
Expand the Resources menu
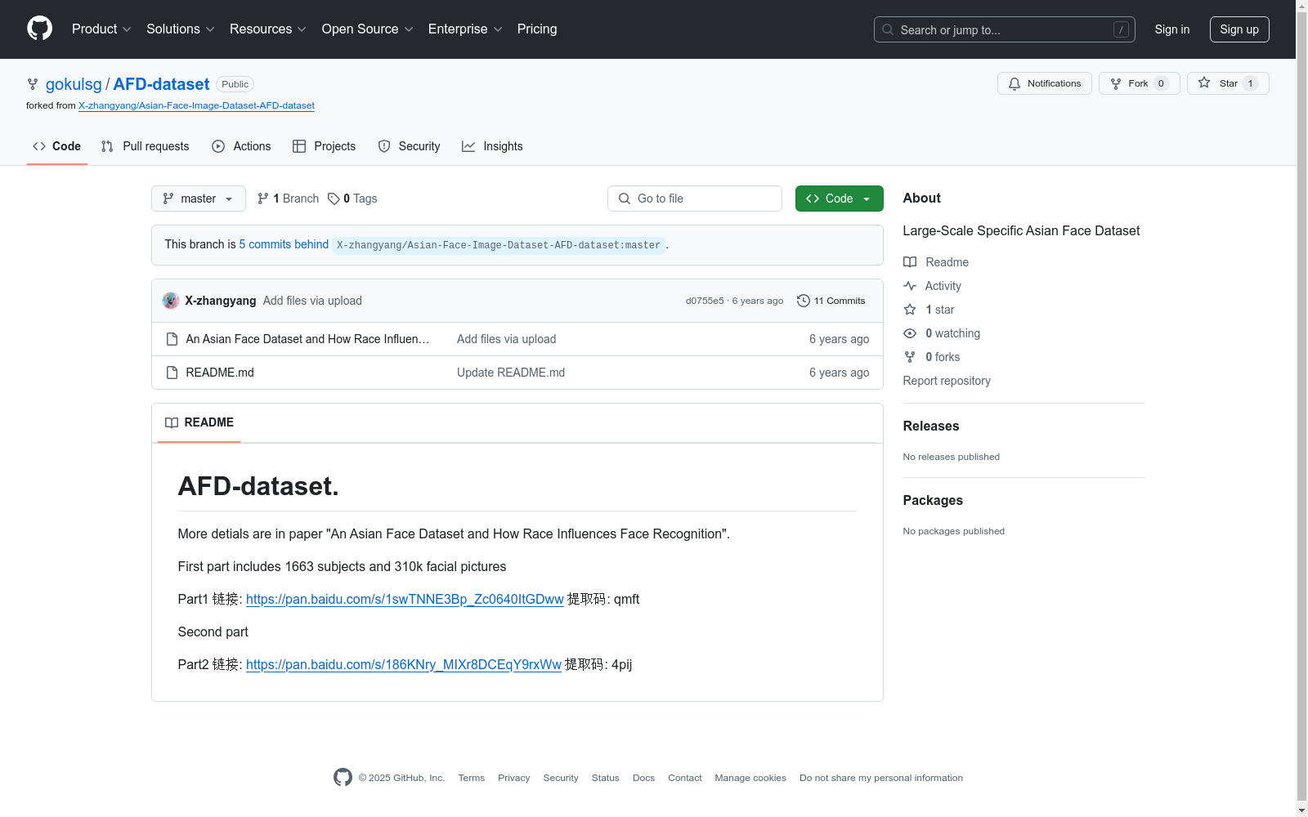[268, 29]
